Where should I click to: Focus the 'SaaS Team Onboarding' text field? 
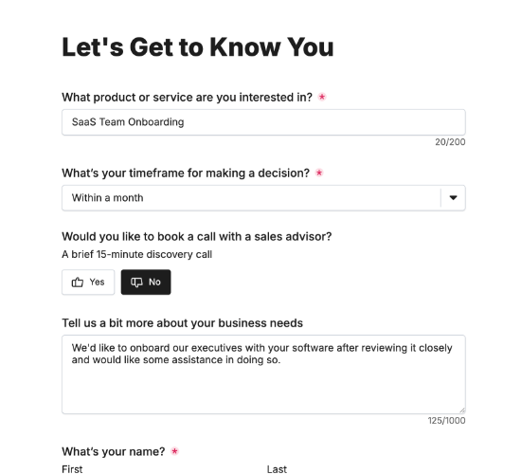tap(263, 122)
